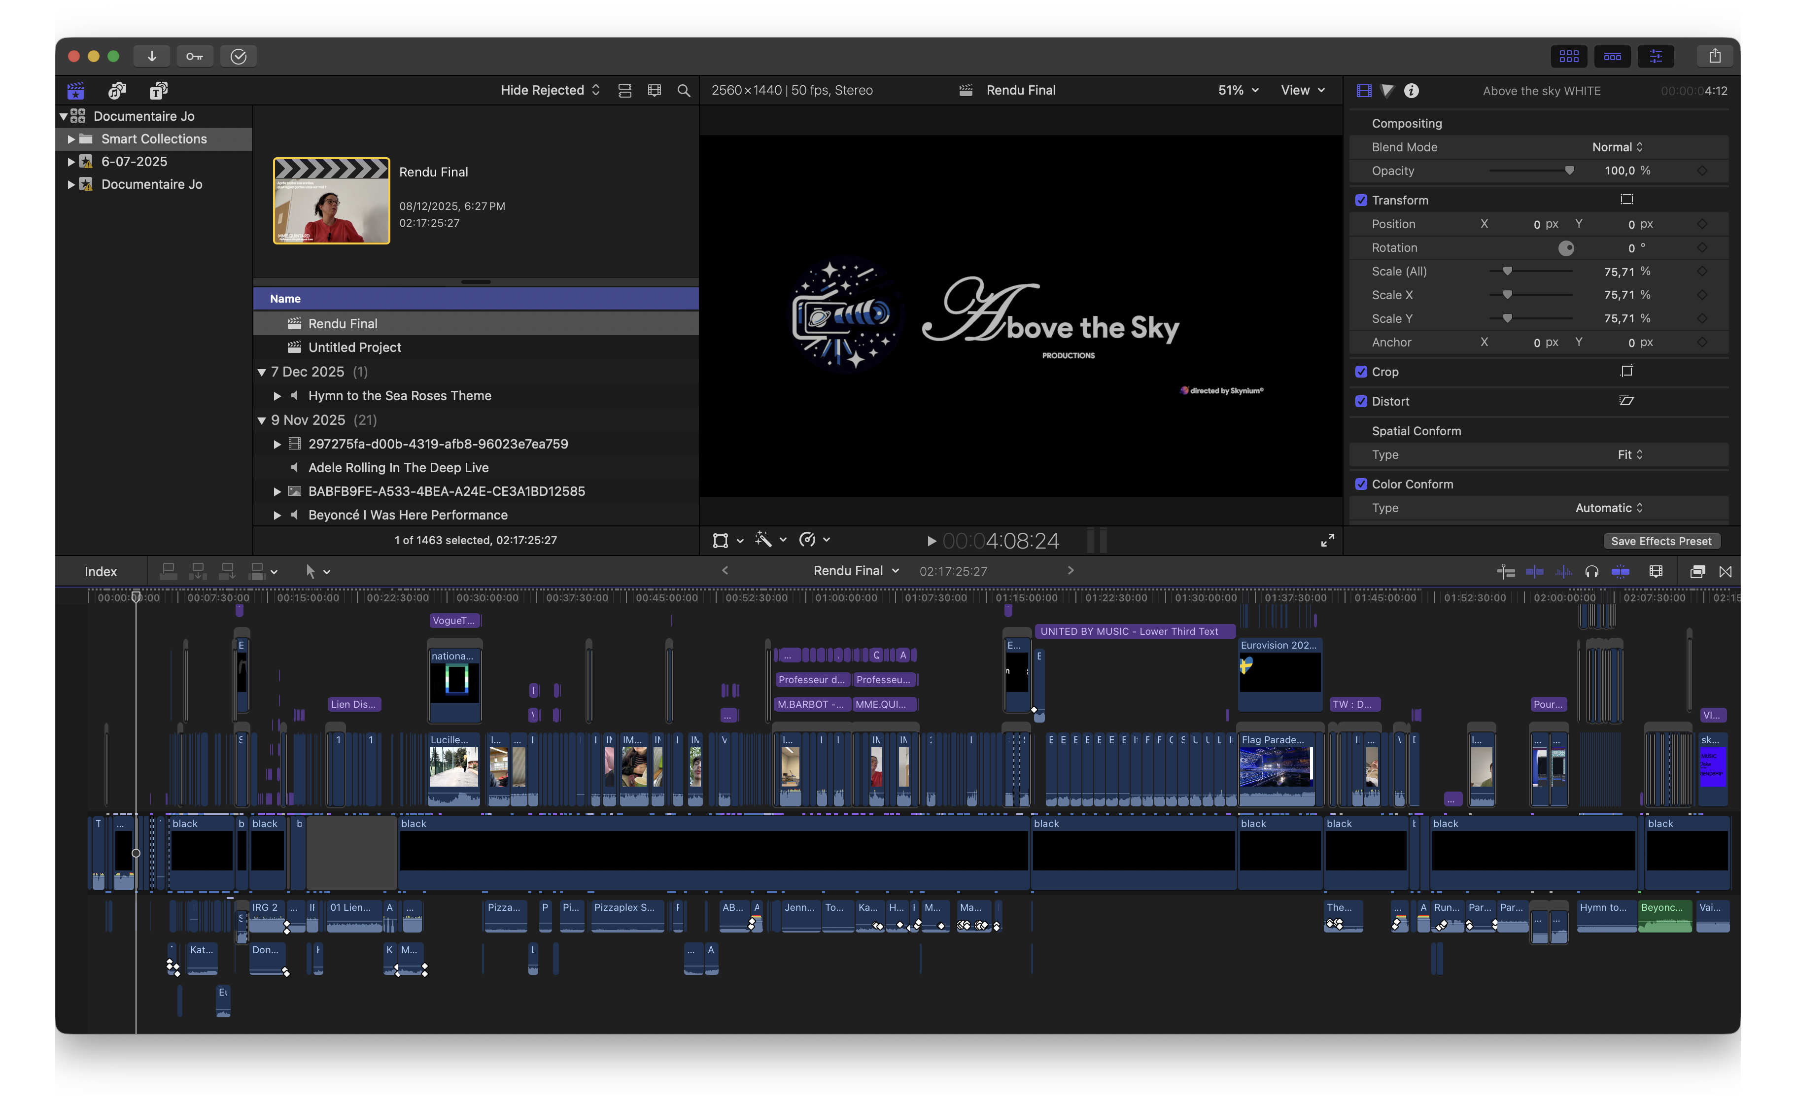The image size is (1796, 1107).
Task: Open the keyword editor key icon
Action: (x=195, y=56)
